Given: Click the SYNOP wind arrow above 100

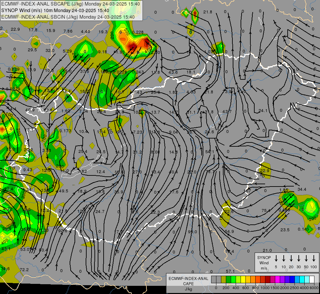Looking at the screenshot, I should pos(314,258).
